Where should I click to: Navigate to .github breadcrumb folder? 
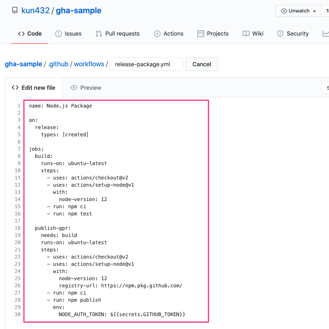click(58, 64)
